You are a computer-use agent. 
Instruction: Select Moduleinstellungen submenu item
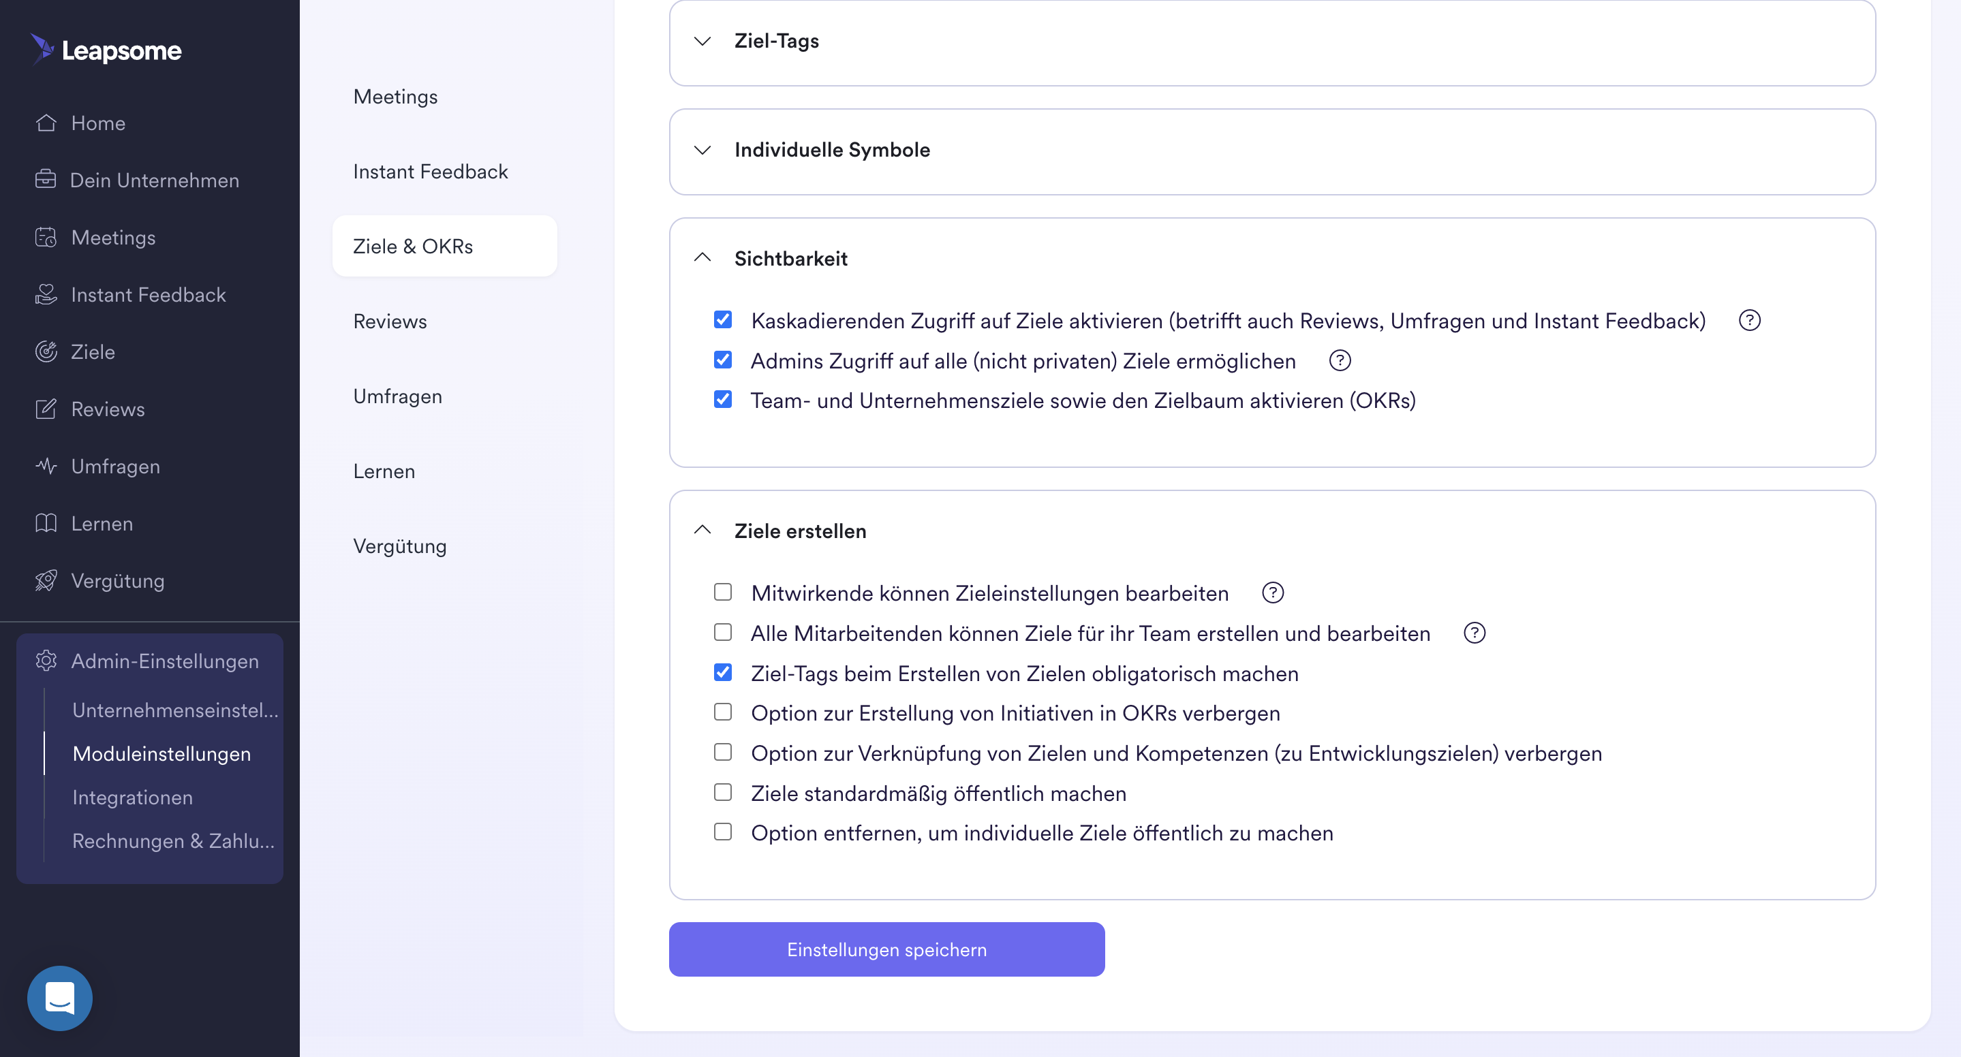pyautogui.click(x=161, y=753)
